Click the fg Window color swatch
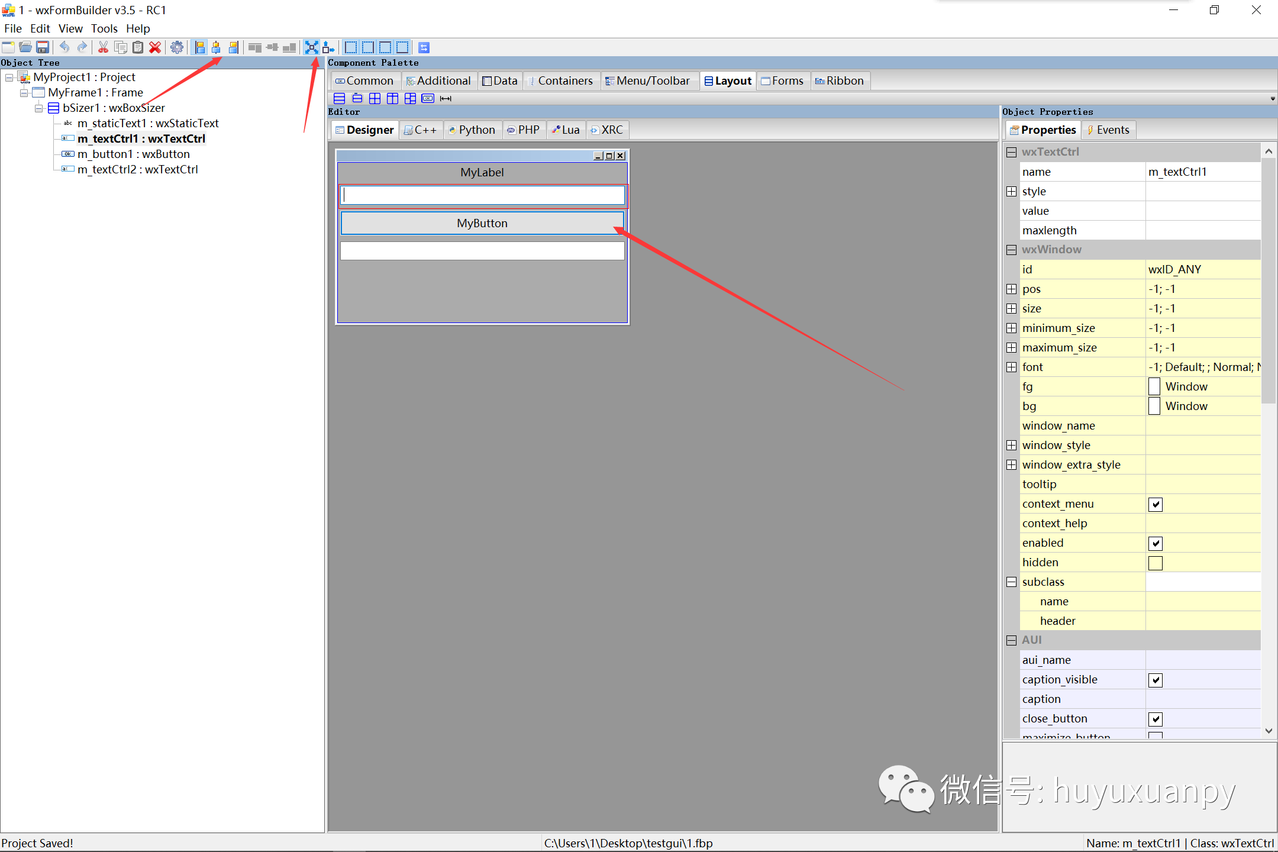This screenshot has height=852, width=1278. [1154, 387]
